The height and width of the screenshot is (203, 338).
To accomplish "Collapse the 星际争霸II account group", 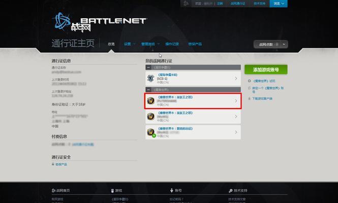I will [148, 67].
